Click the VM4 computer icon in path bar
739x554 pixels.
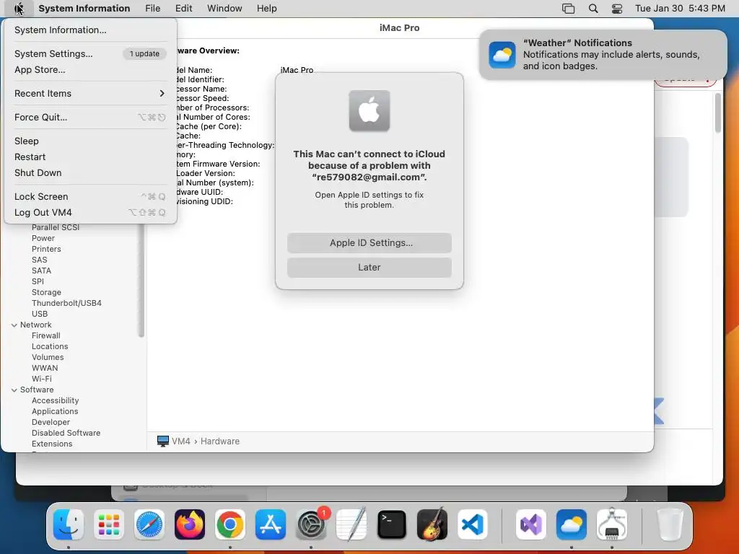(163, 441)
